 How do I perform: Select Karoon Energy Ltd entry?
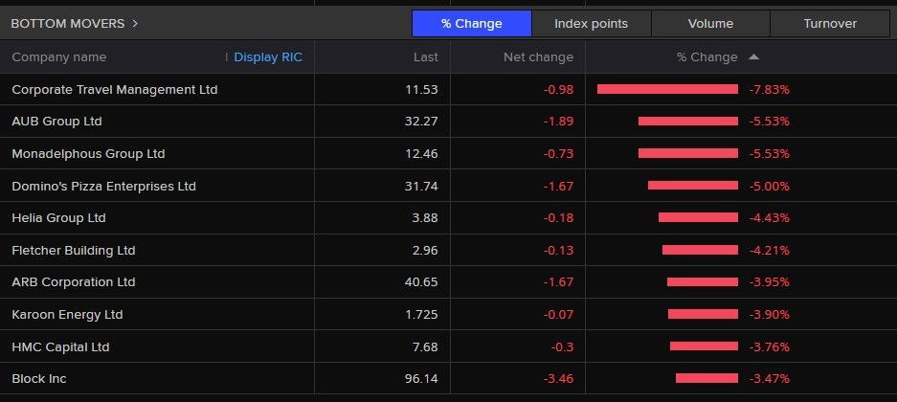(x=67, y=315)
